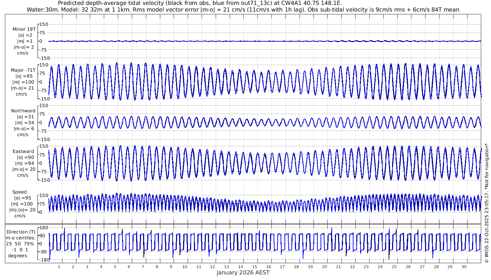Select day 22 on the date axis
Viewport: 491px width, 280px height.
(x=352, y=267)
